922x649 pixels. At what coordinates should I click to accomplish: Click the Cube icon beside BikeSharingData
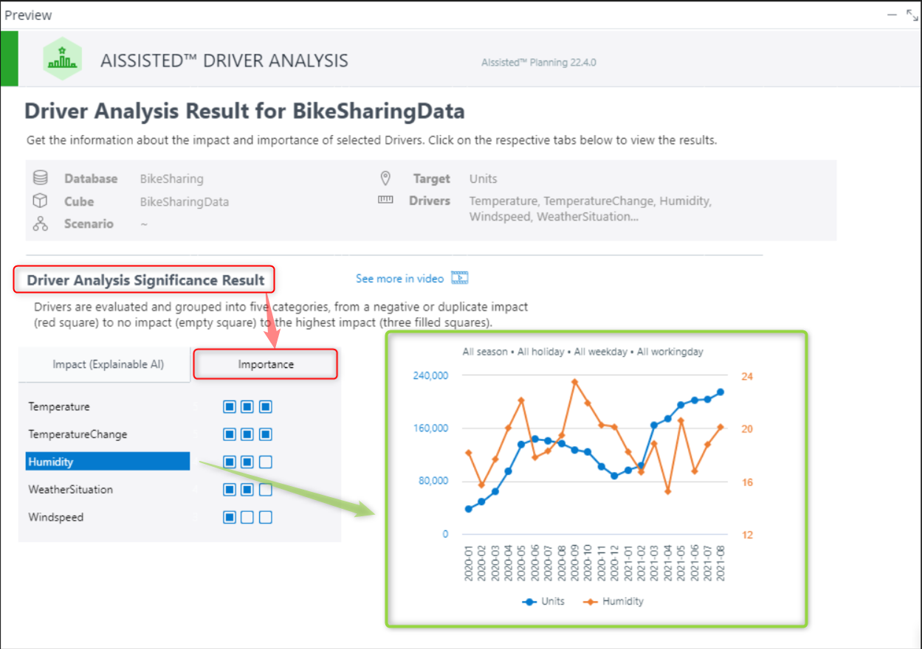[x=42, y=201]
